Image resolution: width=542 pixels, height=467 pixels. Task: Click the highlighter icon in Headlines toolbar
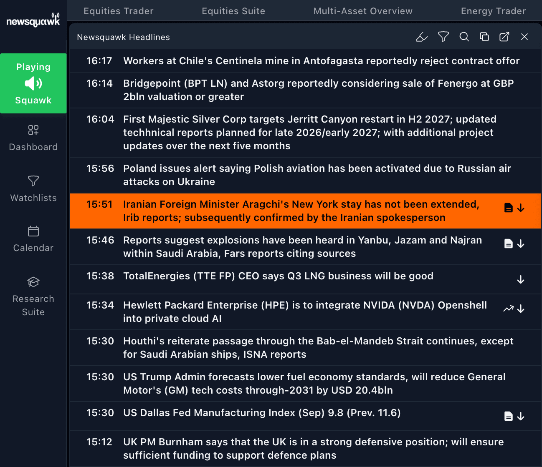(422, 37)
